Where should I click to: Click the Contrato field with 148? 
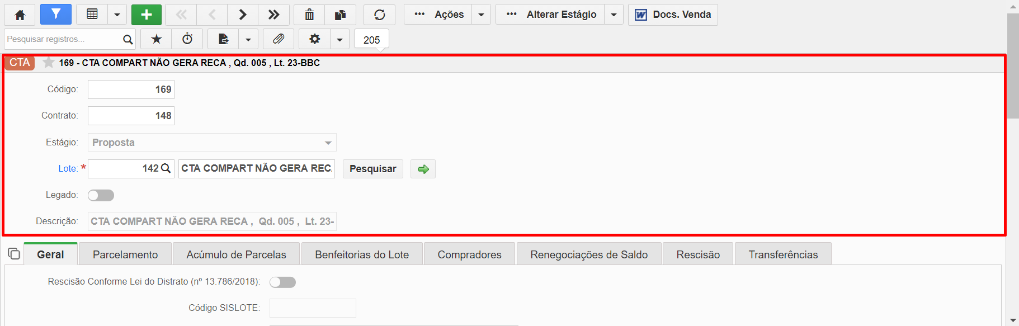click(131, 116)
